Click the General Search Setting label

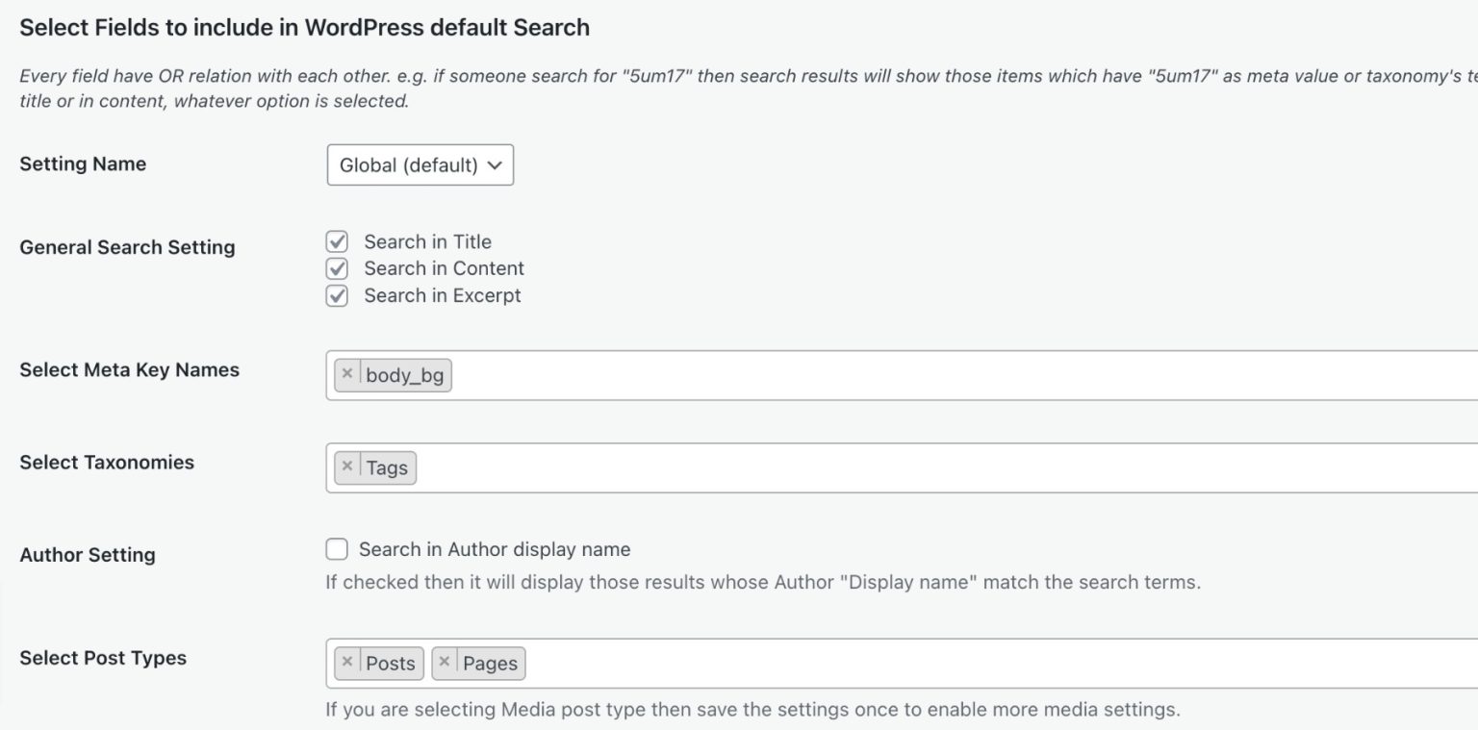127,247
